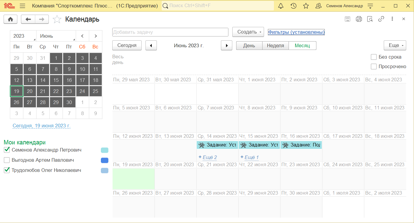The image size is (414, 223).
Task: Enable the Просрочено checkbox
Action: (374, 66)
